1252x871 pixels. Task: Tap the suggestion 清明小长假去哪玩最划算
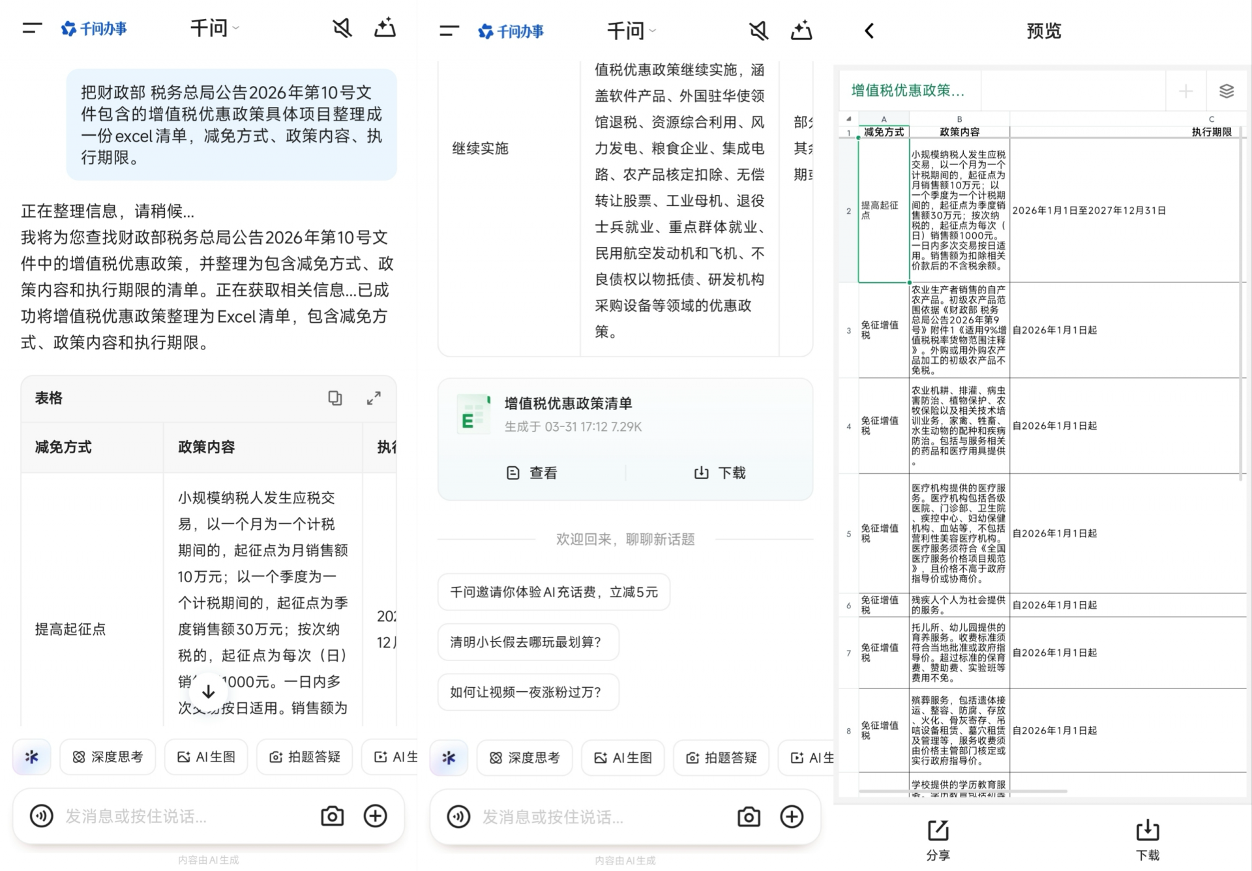(528, 642)
